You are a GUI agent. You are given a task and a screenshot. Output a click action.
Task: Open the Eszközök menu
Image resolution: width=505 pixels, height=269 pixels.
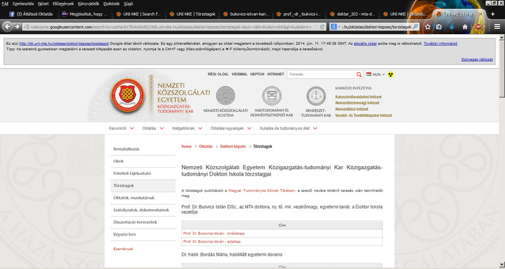point(112,4)
